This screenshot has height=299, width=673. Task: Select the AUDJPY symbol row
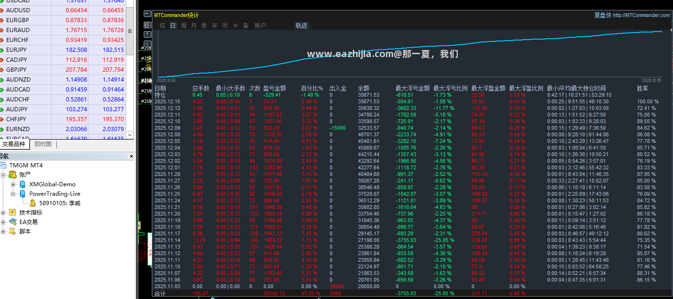click(x=63, y=109)
